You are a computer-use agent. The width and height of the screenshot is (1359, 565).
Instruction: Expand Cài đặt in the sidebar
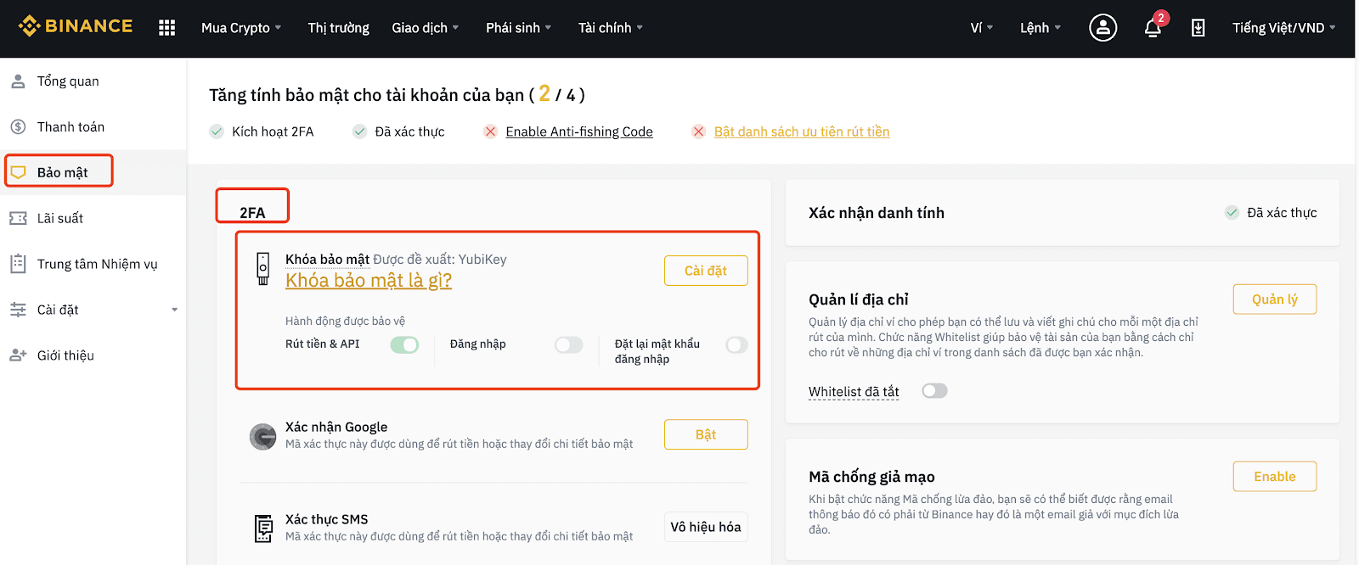pos(93,310)
